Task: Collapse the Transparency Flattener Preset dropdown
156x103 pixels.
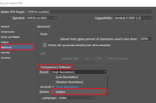Action: [x=79, y=72]
